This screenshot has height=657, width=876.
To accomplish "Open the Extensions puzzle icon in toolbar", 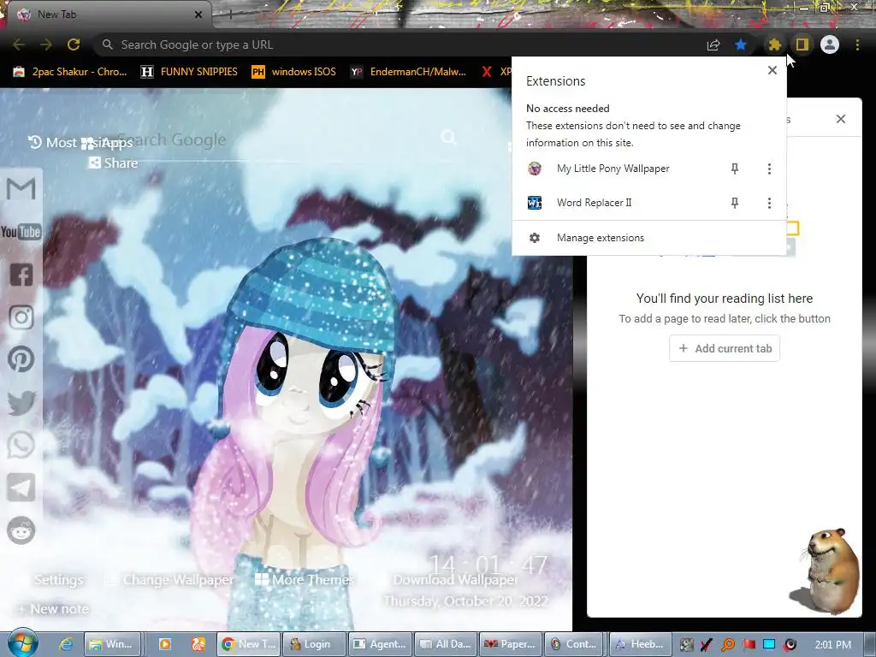I will 774,44.
